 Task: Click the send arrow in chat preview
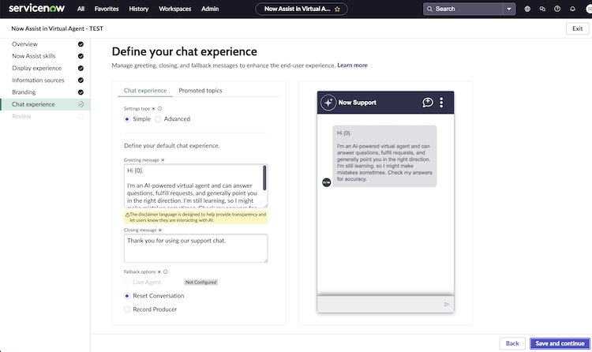pos(447,305)
